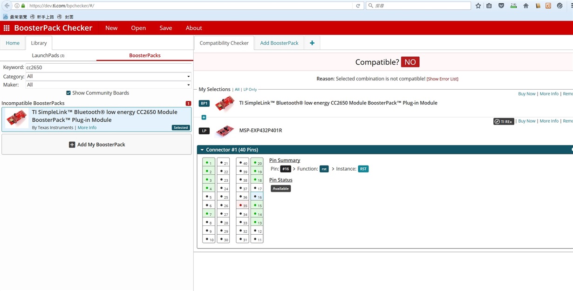Open the Maker dropdown

108,85
